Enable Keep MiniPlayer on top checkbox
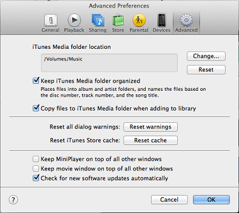The image size is (239, 213). (x=36, y=159)
